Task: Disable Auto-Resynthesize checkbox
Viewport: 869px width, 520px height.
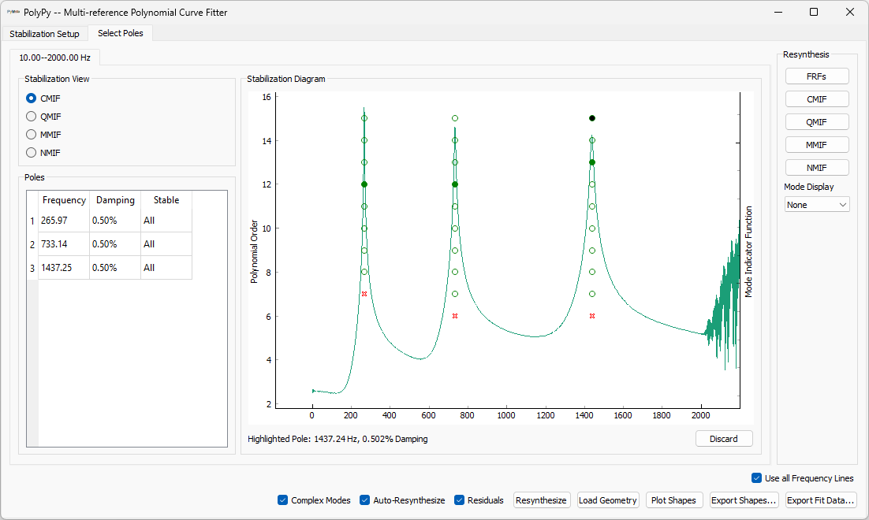Action: (x=365, y=500)
